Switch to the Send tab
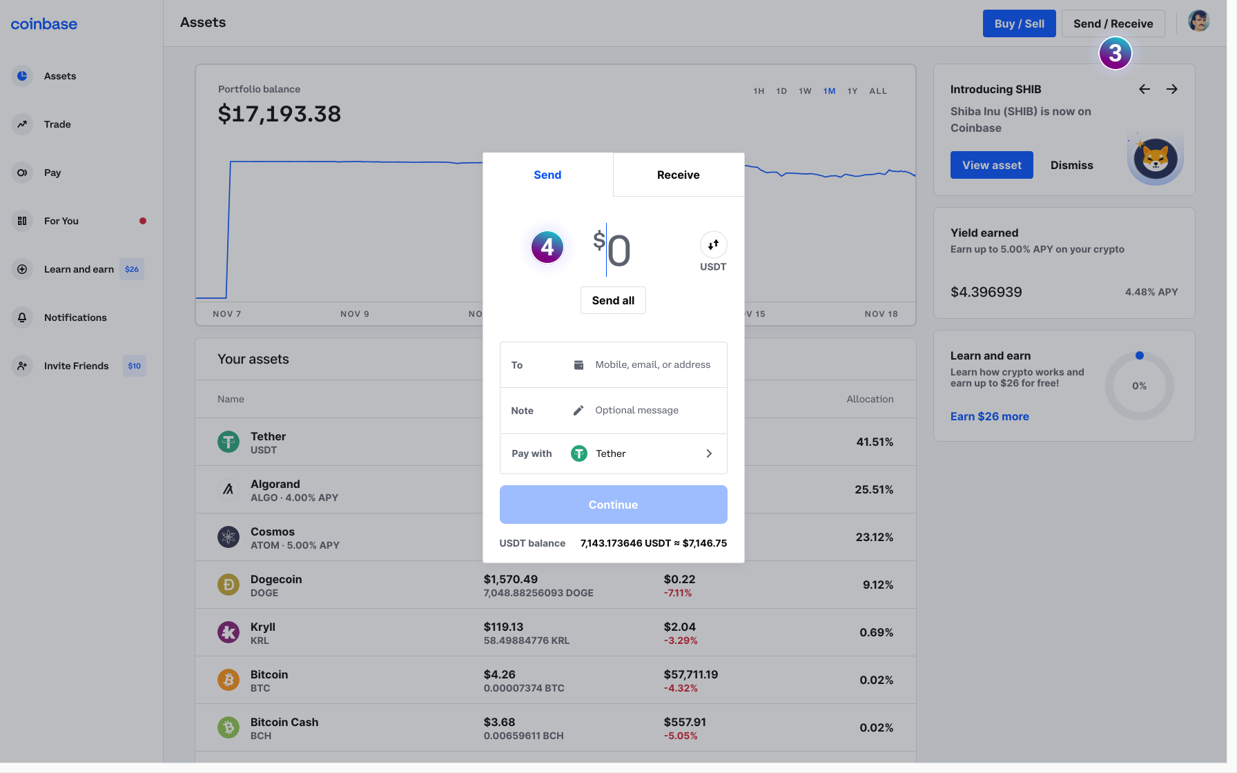 click(x=547, y=175)
